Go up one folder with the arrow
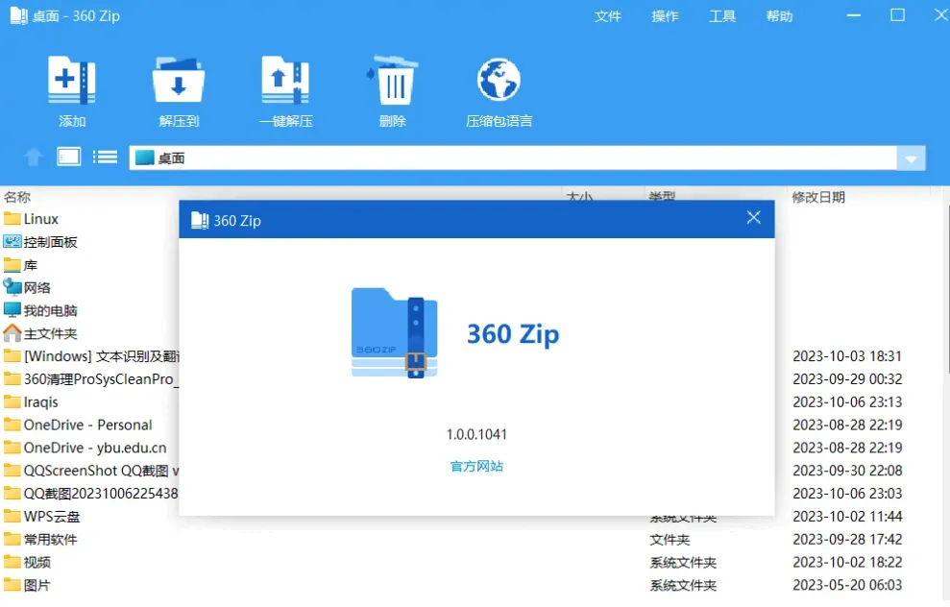The width and height of the screenshot is (950, 607). tap(34, 158)
